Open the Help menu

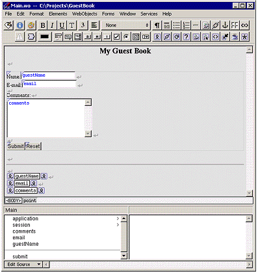[x=167, y=14]
